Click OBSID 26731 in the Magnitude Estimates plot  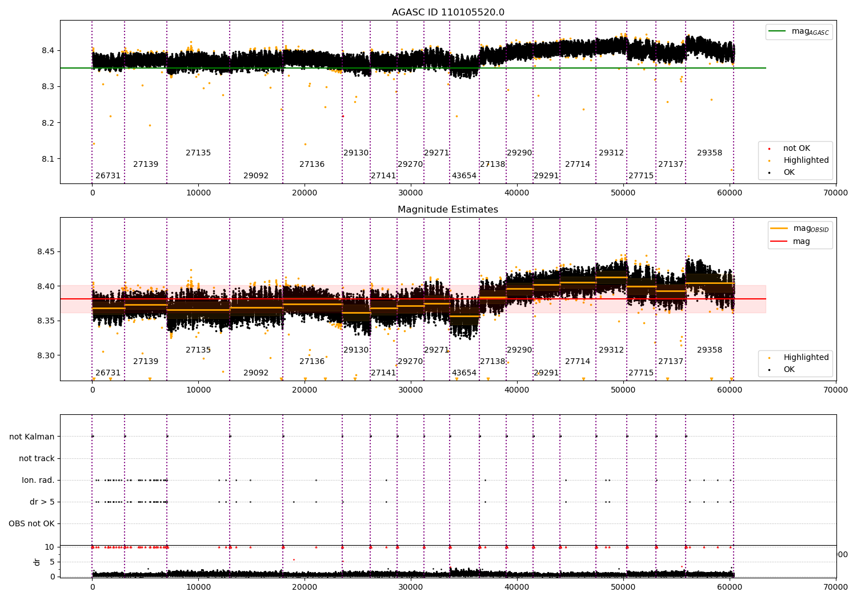pos(108,373)
